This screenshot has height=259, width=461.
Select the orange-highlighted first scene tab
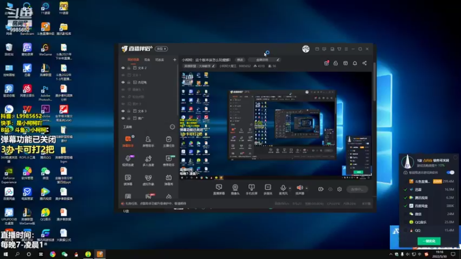coord(133,60)
